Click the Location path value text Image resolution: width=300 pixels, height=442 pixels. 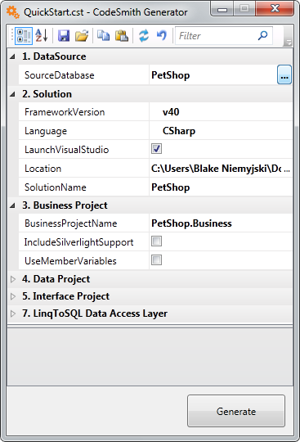coord(216,169)
